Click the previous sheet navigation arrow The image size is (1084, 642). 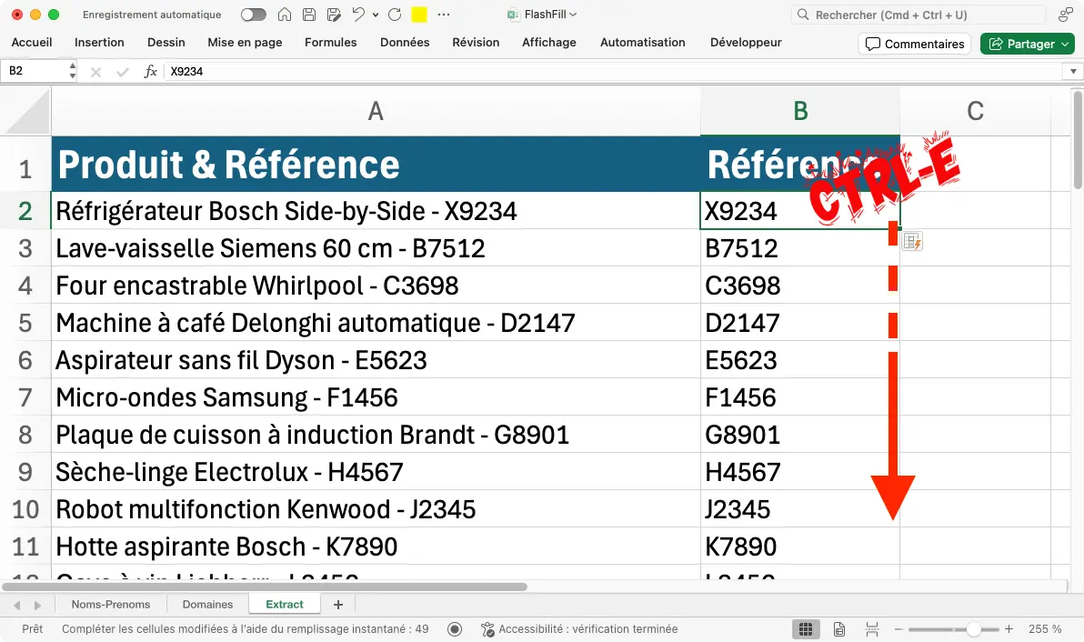coord(16,606)
